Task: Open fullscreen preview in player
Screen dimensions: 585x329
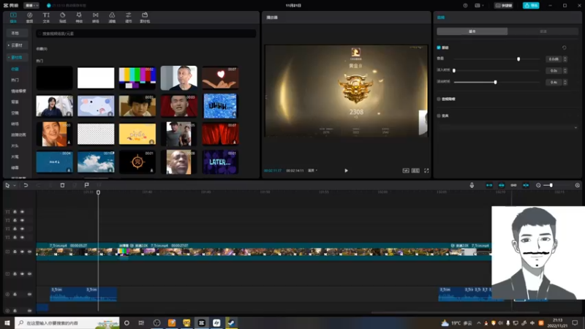Action: pyautogui.click(x=426, y=170)
